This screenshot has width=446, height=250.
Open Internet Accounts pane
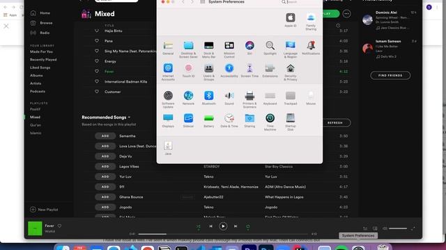(x=168, y=72)
